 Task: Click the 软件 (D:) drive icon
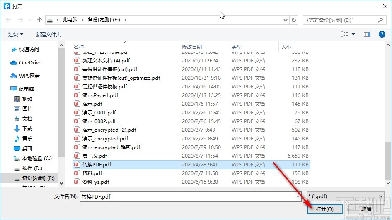[17, 169]
